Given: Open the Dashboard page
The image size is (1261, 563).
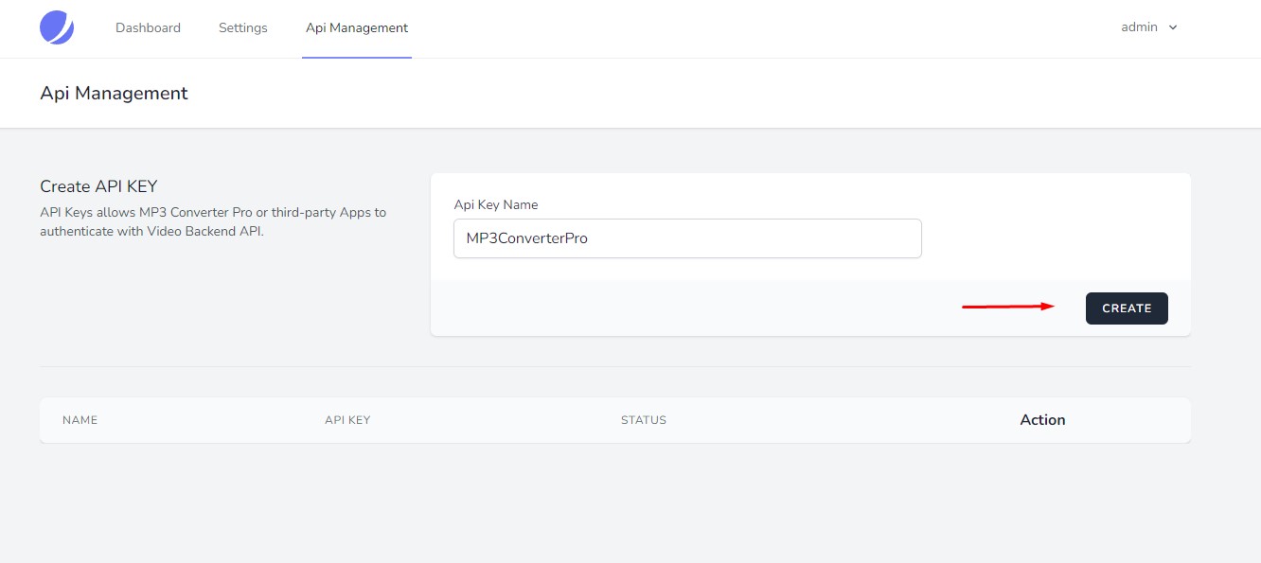Looking at the screenshot, I should 148,28.
